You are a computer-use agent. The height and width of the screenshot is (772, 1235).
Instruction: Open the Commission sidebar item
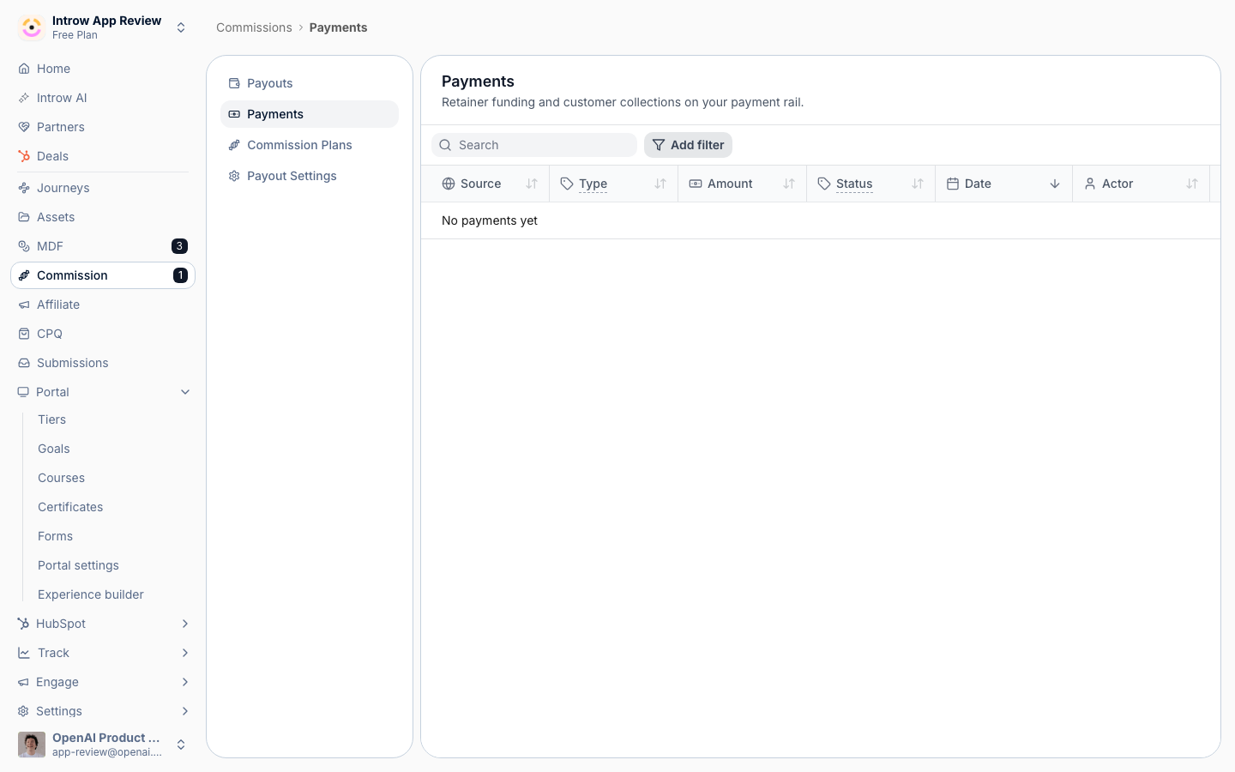coord(103,275)
